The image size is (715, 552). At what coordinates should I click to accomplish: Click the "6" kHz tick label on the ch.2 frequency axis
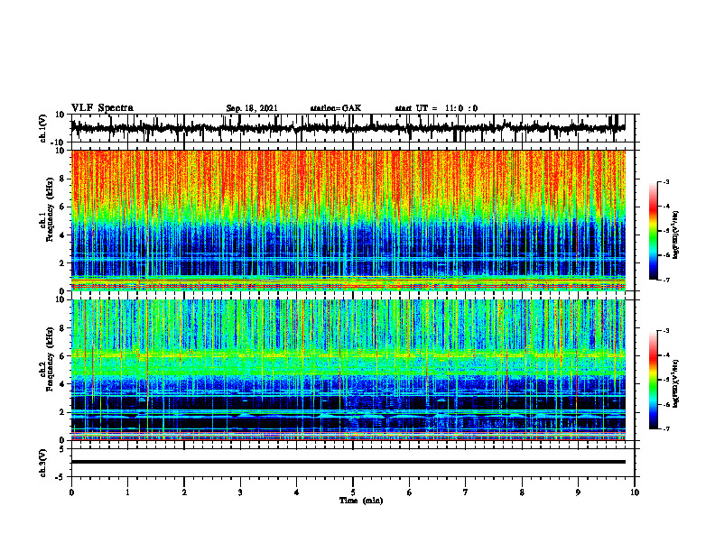63,356
